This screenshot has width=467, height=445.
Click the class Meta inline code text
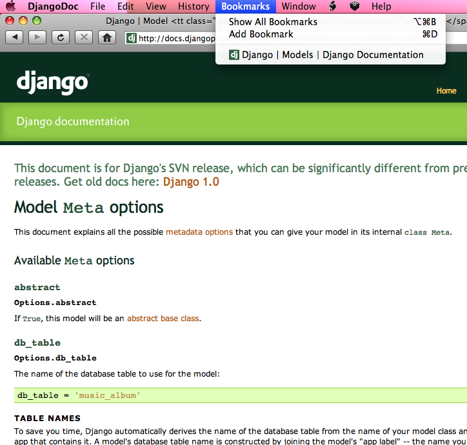427,232
